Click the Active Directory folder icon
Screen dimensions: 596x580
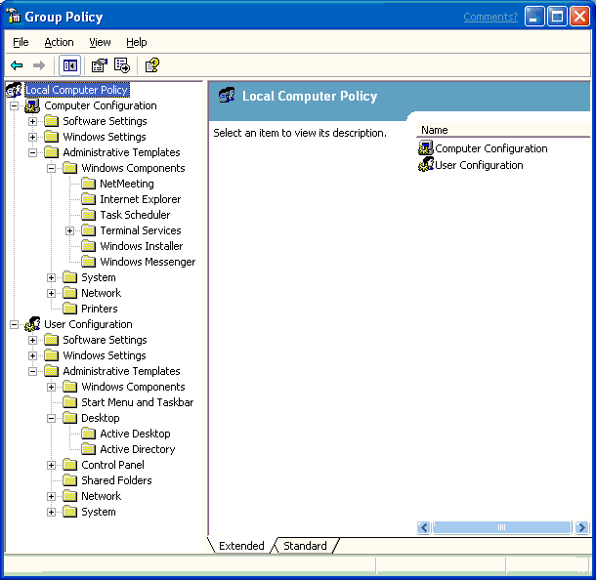88,449
